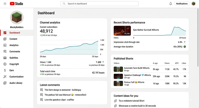Image resolution: width=199 pixels, height=108 pixels.
Task: Click the Average view duration label
Action: pyautogui.click(x=123, y=47)
